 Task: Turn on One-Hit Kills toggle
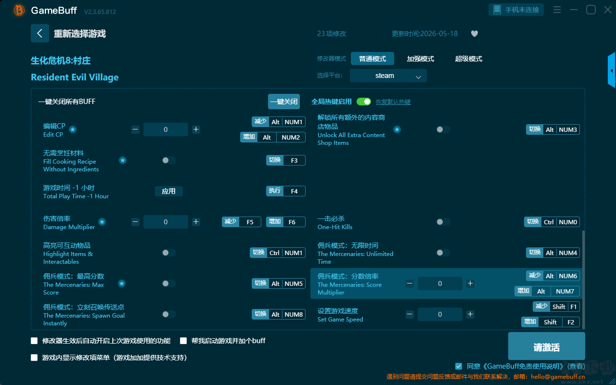pyautogui.click(x=443, y=222)
